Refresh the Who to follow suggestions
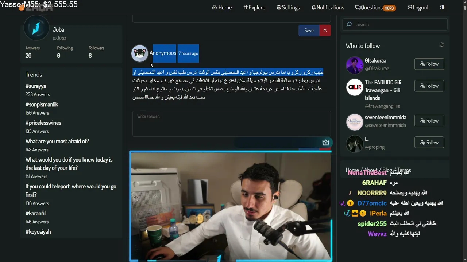Screen dimensions: 467x262 pos(441,45)
